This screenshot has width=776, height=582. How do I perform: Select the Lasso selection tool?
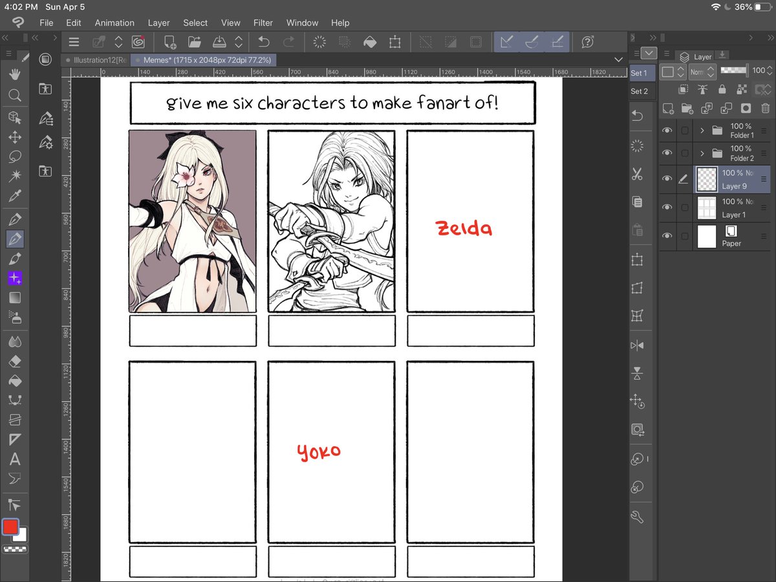(x=14, y=156)
